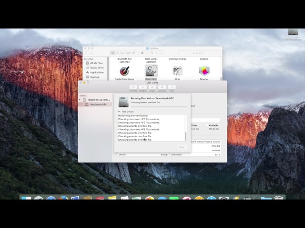Click the Partition toolbar button
305x228 pixels.
pos(143,87)
